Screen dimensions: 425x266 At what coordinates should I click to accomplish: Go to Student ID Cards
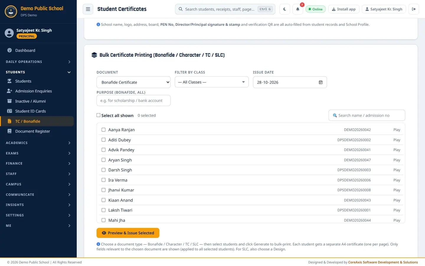point(37,111)
